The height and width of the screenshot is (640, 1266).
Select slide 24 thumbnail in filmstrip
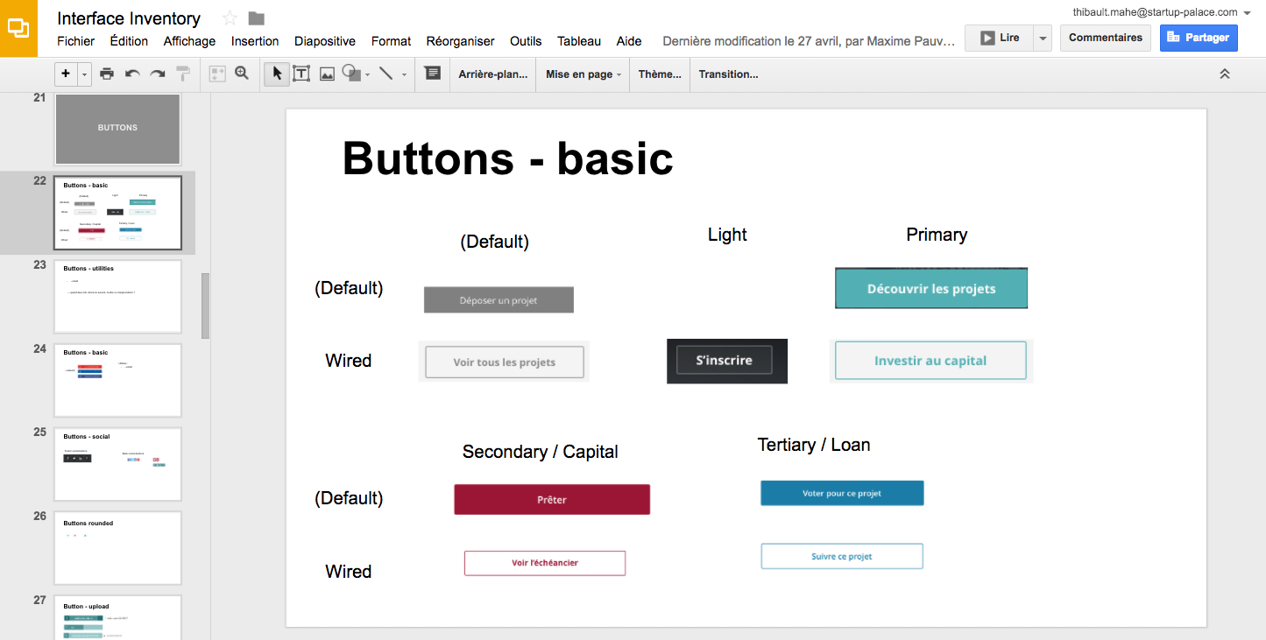pos(117,381)
